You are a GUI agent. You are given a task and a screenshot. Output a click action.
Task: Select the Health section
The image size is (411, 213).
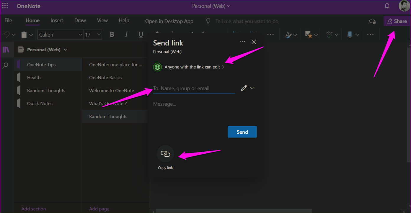pos(48,78)
